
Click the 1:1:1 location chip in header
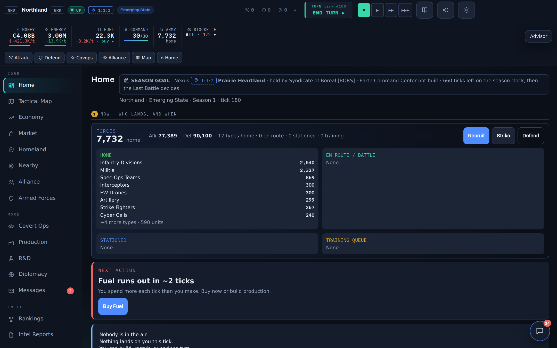(x=101, y=10)
